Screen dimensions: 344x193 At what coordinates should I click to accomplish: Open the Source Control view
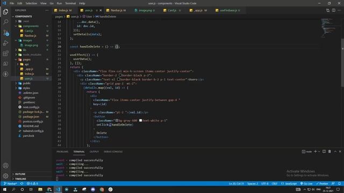pos(6,33)
